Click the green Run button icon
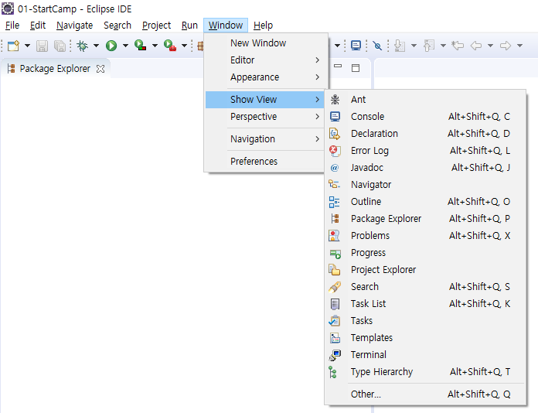Image resolution: width=538 pixels, height=413 pixels. 111,46
